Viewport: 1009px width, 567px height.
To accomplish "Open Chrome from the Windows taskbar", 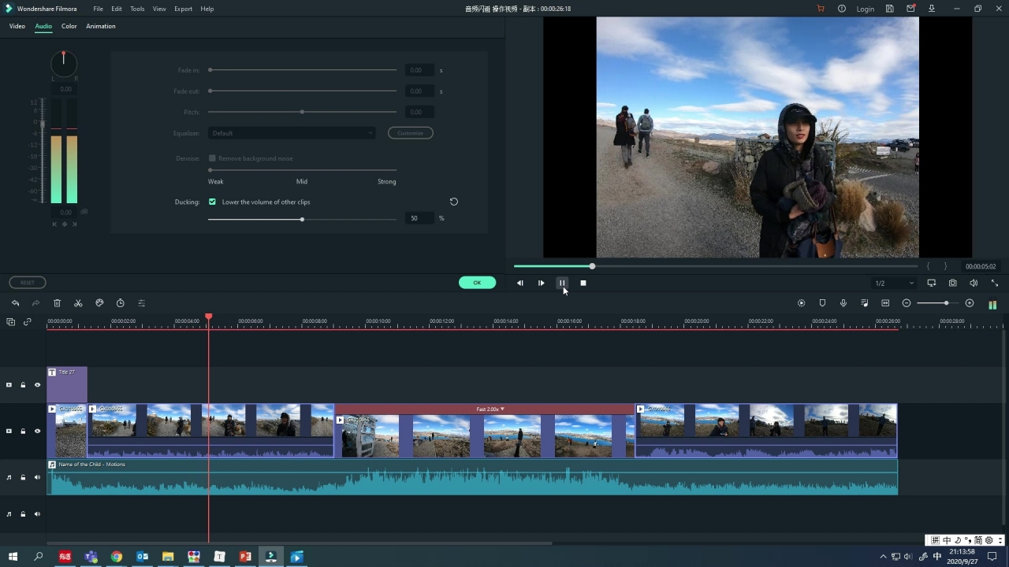I will click(x=117, y=557).
